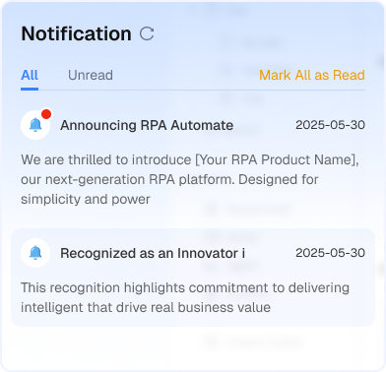
Task: Click the 2025-05-30 date on Announcing RPA Automate
Action: tap(330, 125)
